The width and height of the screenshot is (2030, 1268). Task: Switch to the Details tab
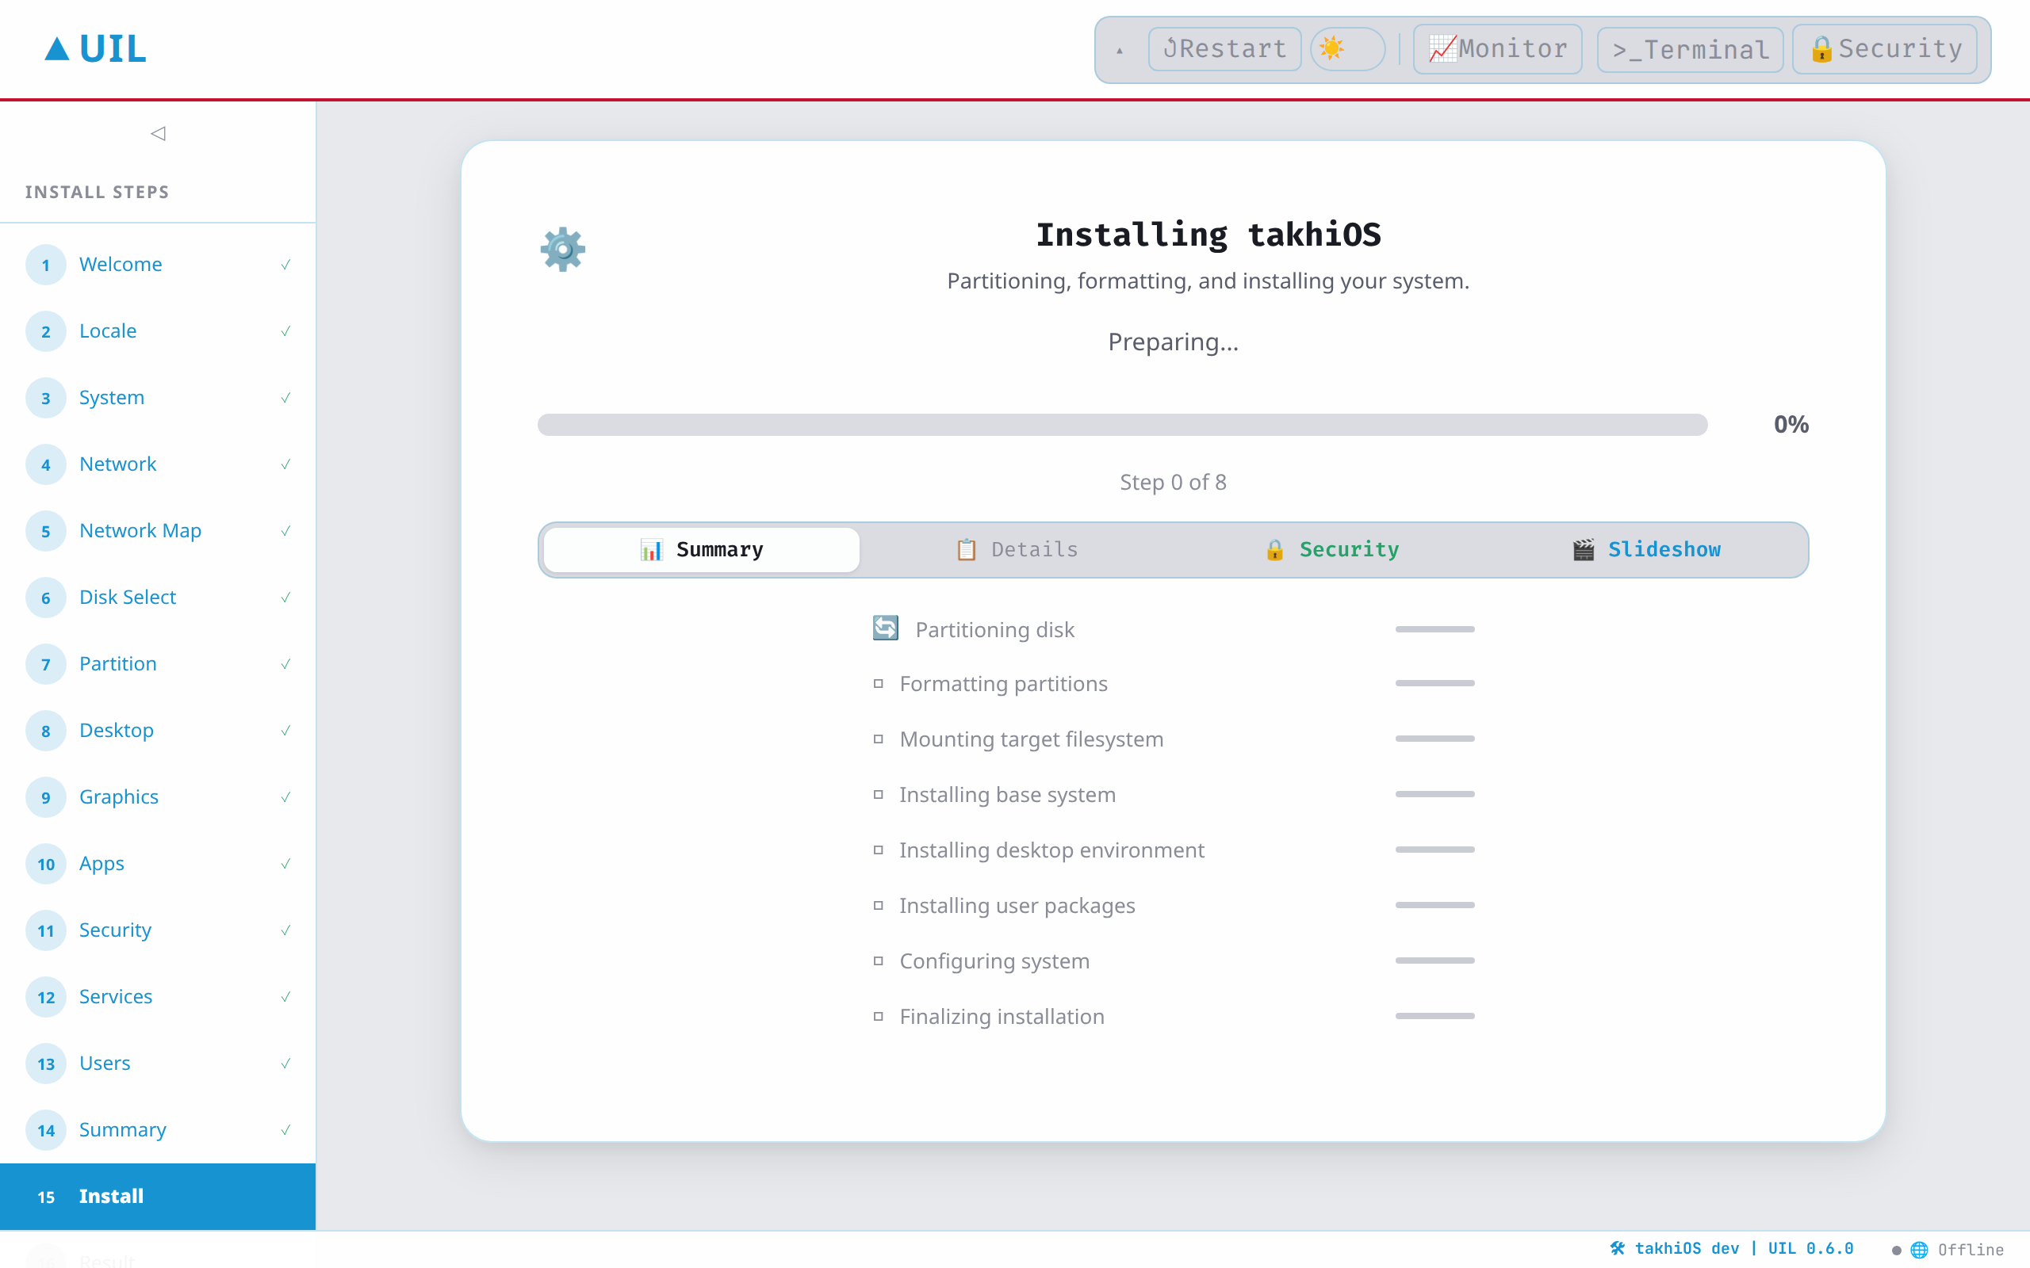tap(1017, 549)
